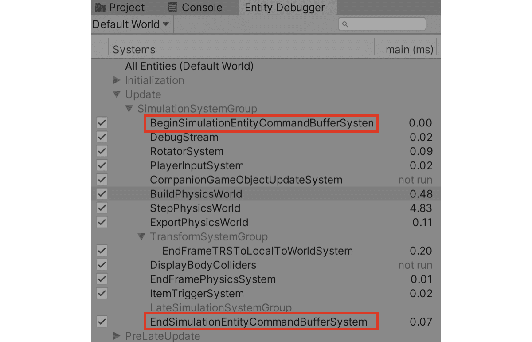The height and width of the screenshot is (342, 532).
Task: Toggle the PlayerInputSystem checkbox
Action: click(102, 165)
